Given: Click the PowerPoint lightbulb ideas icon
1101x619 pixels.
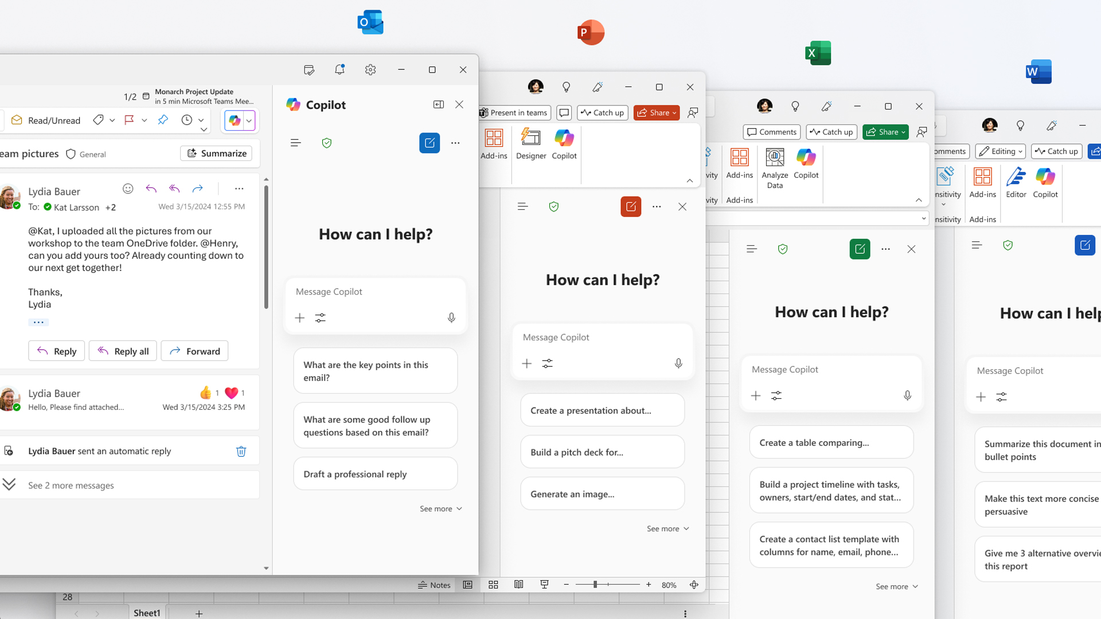Looking at the screenshot, I should (566, 87).
